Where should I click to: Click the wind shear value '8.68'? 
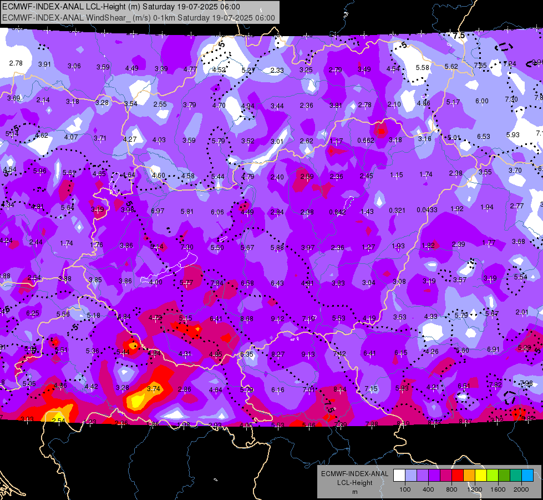(247, 318)
